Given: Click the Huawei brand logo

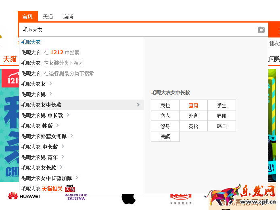Looking at the screenshot, I should pyautogui.click(x=24, y=196).
